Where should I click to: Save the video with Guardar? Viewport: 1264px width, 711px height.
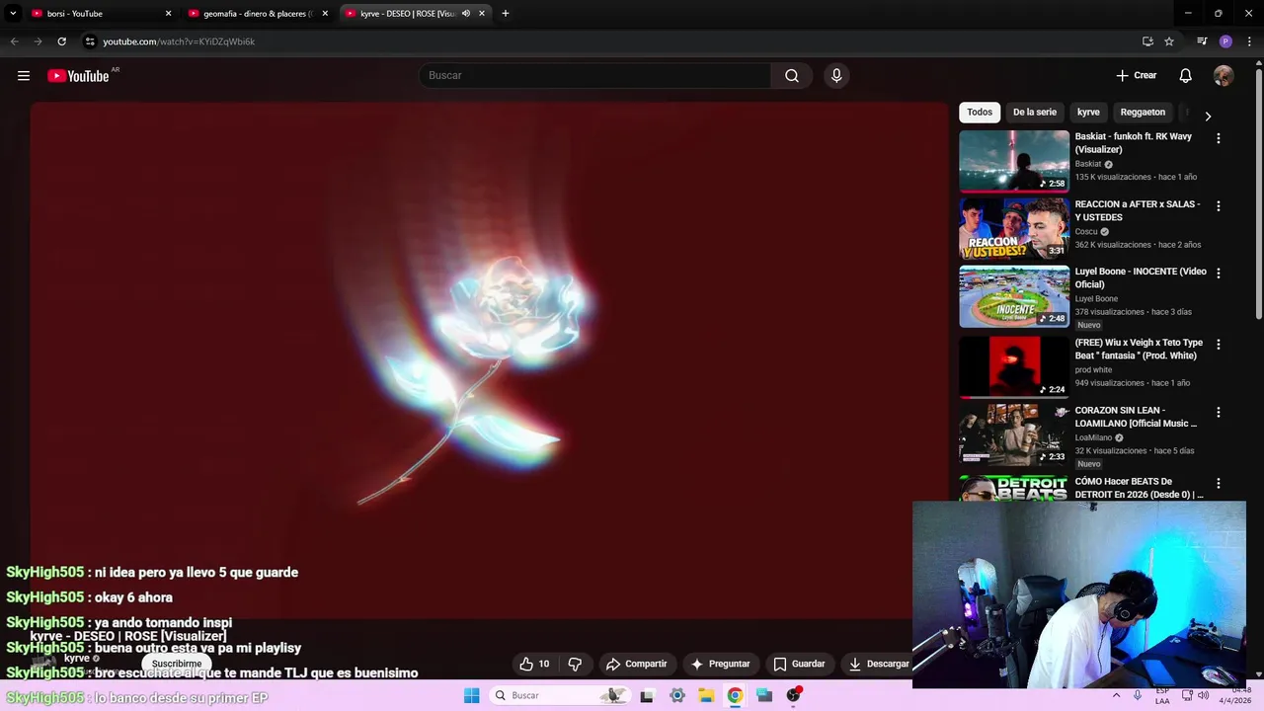click(x=800, y=664)
